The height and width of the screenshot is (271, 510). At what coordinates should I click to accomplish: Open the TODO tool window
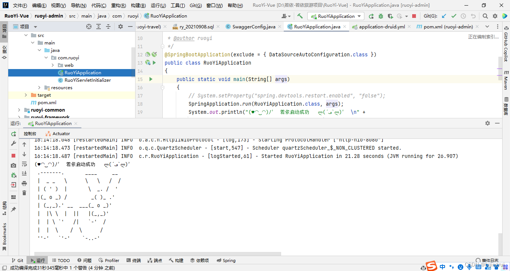click(61, 261)
